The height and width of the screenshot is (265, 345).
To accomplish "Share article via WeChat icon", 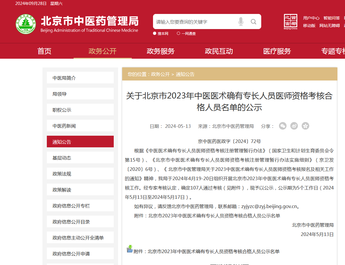I will pyautogui.click(x=282, y=126).
